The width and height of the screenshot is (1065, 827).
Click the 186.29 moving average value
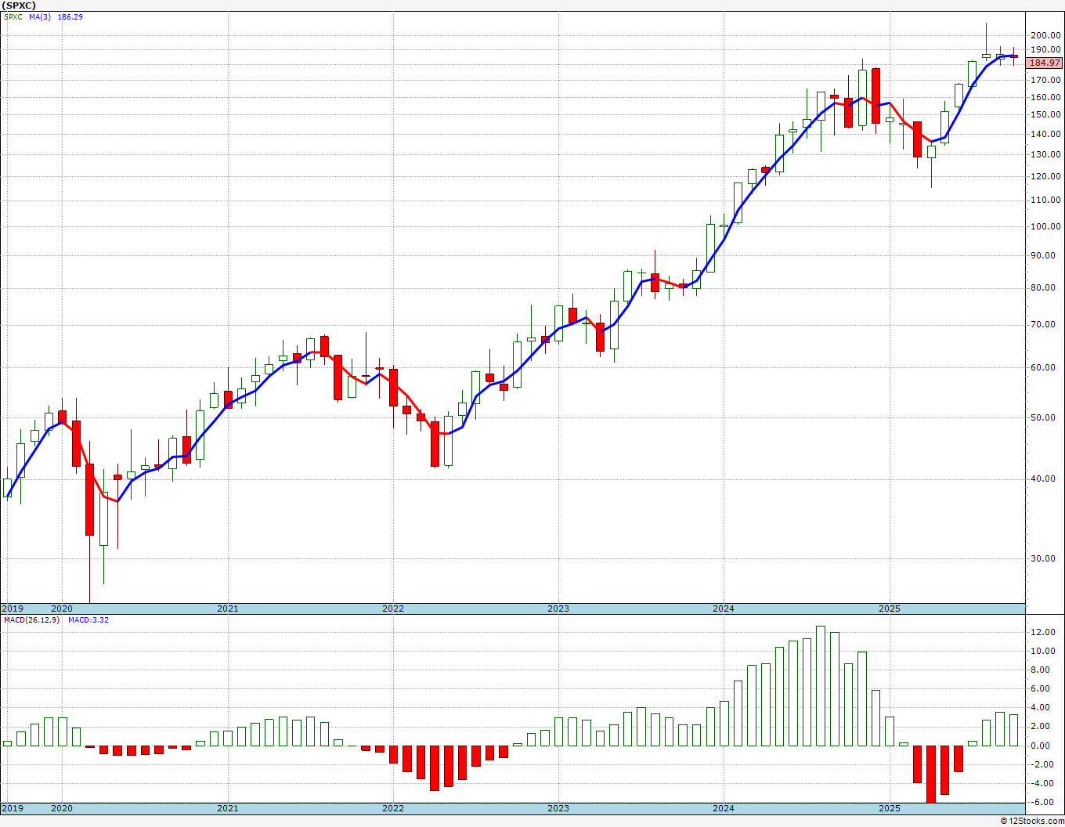tap(70, 16)
